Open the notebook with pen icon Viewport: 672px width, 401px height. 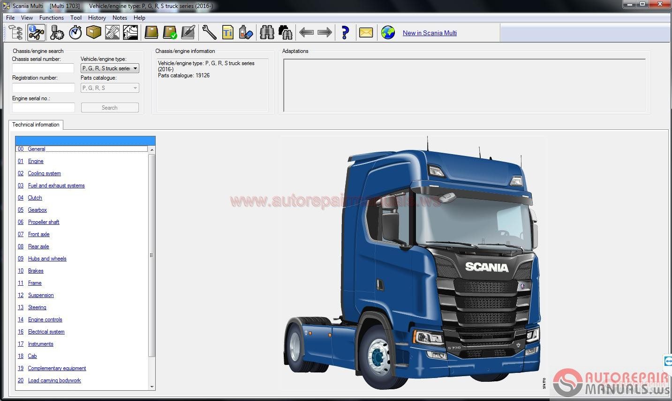click(x=188, y=33)
